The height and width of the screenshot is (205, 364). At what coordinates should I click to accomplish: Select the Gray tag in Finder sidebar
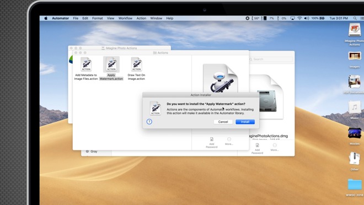94,152
